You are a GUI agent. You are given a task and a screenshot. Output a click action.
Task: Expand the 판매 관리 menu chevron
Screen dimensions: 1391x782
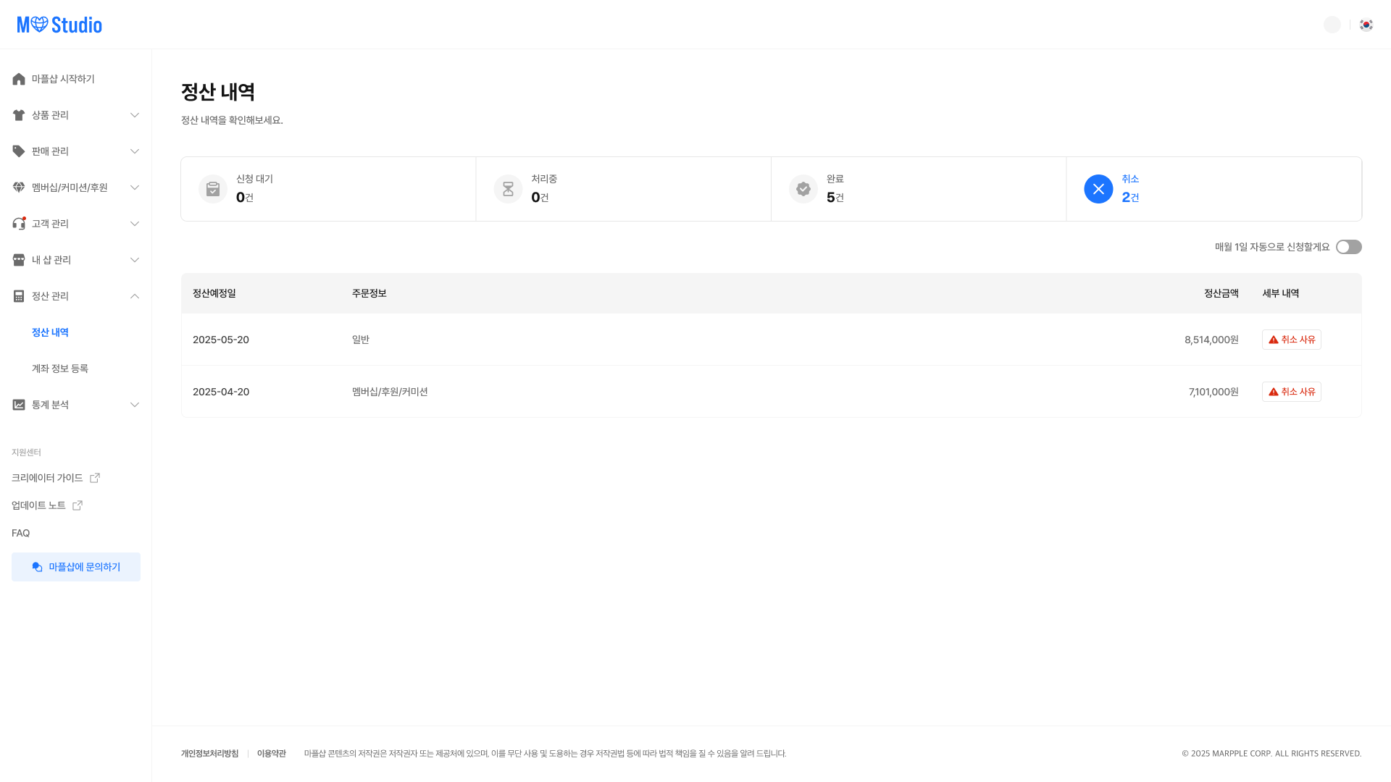coord(135,151)
